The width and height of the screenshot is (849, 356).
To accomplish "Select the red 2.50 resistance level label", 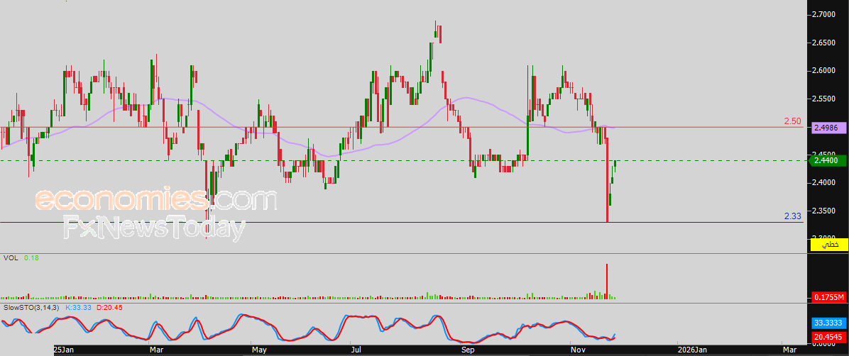I will pos(793,121).
